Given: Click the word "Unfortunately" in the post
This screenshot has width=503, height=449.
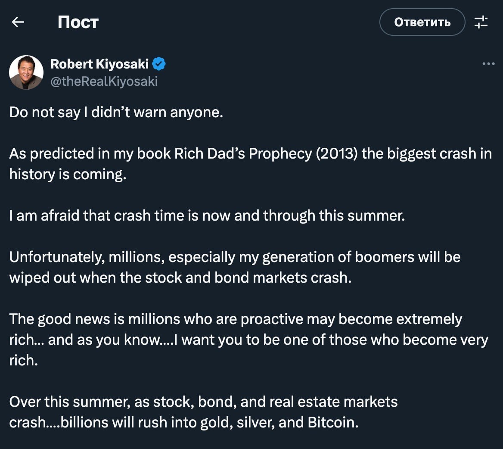Looking at the screenshot, I should pos(56,257).
